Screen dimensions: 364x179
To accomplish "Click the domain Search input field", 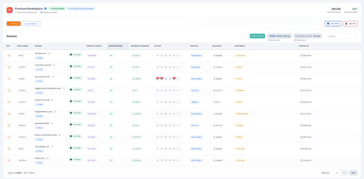I will [342, 36].
